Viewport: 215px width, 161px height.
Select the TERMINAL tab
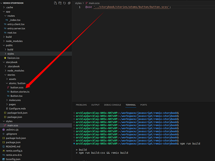(131, 105)
